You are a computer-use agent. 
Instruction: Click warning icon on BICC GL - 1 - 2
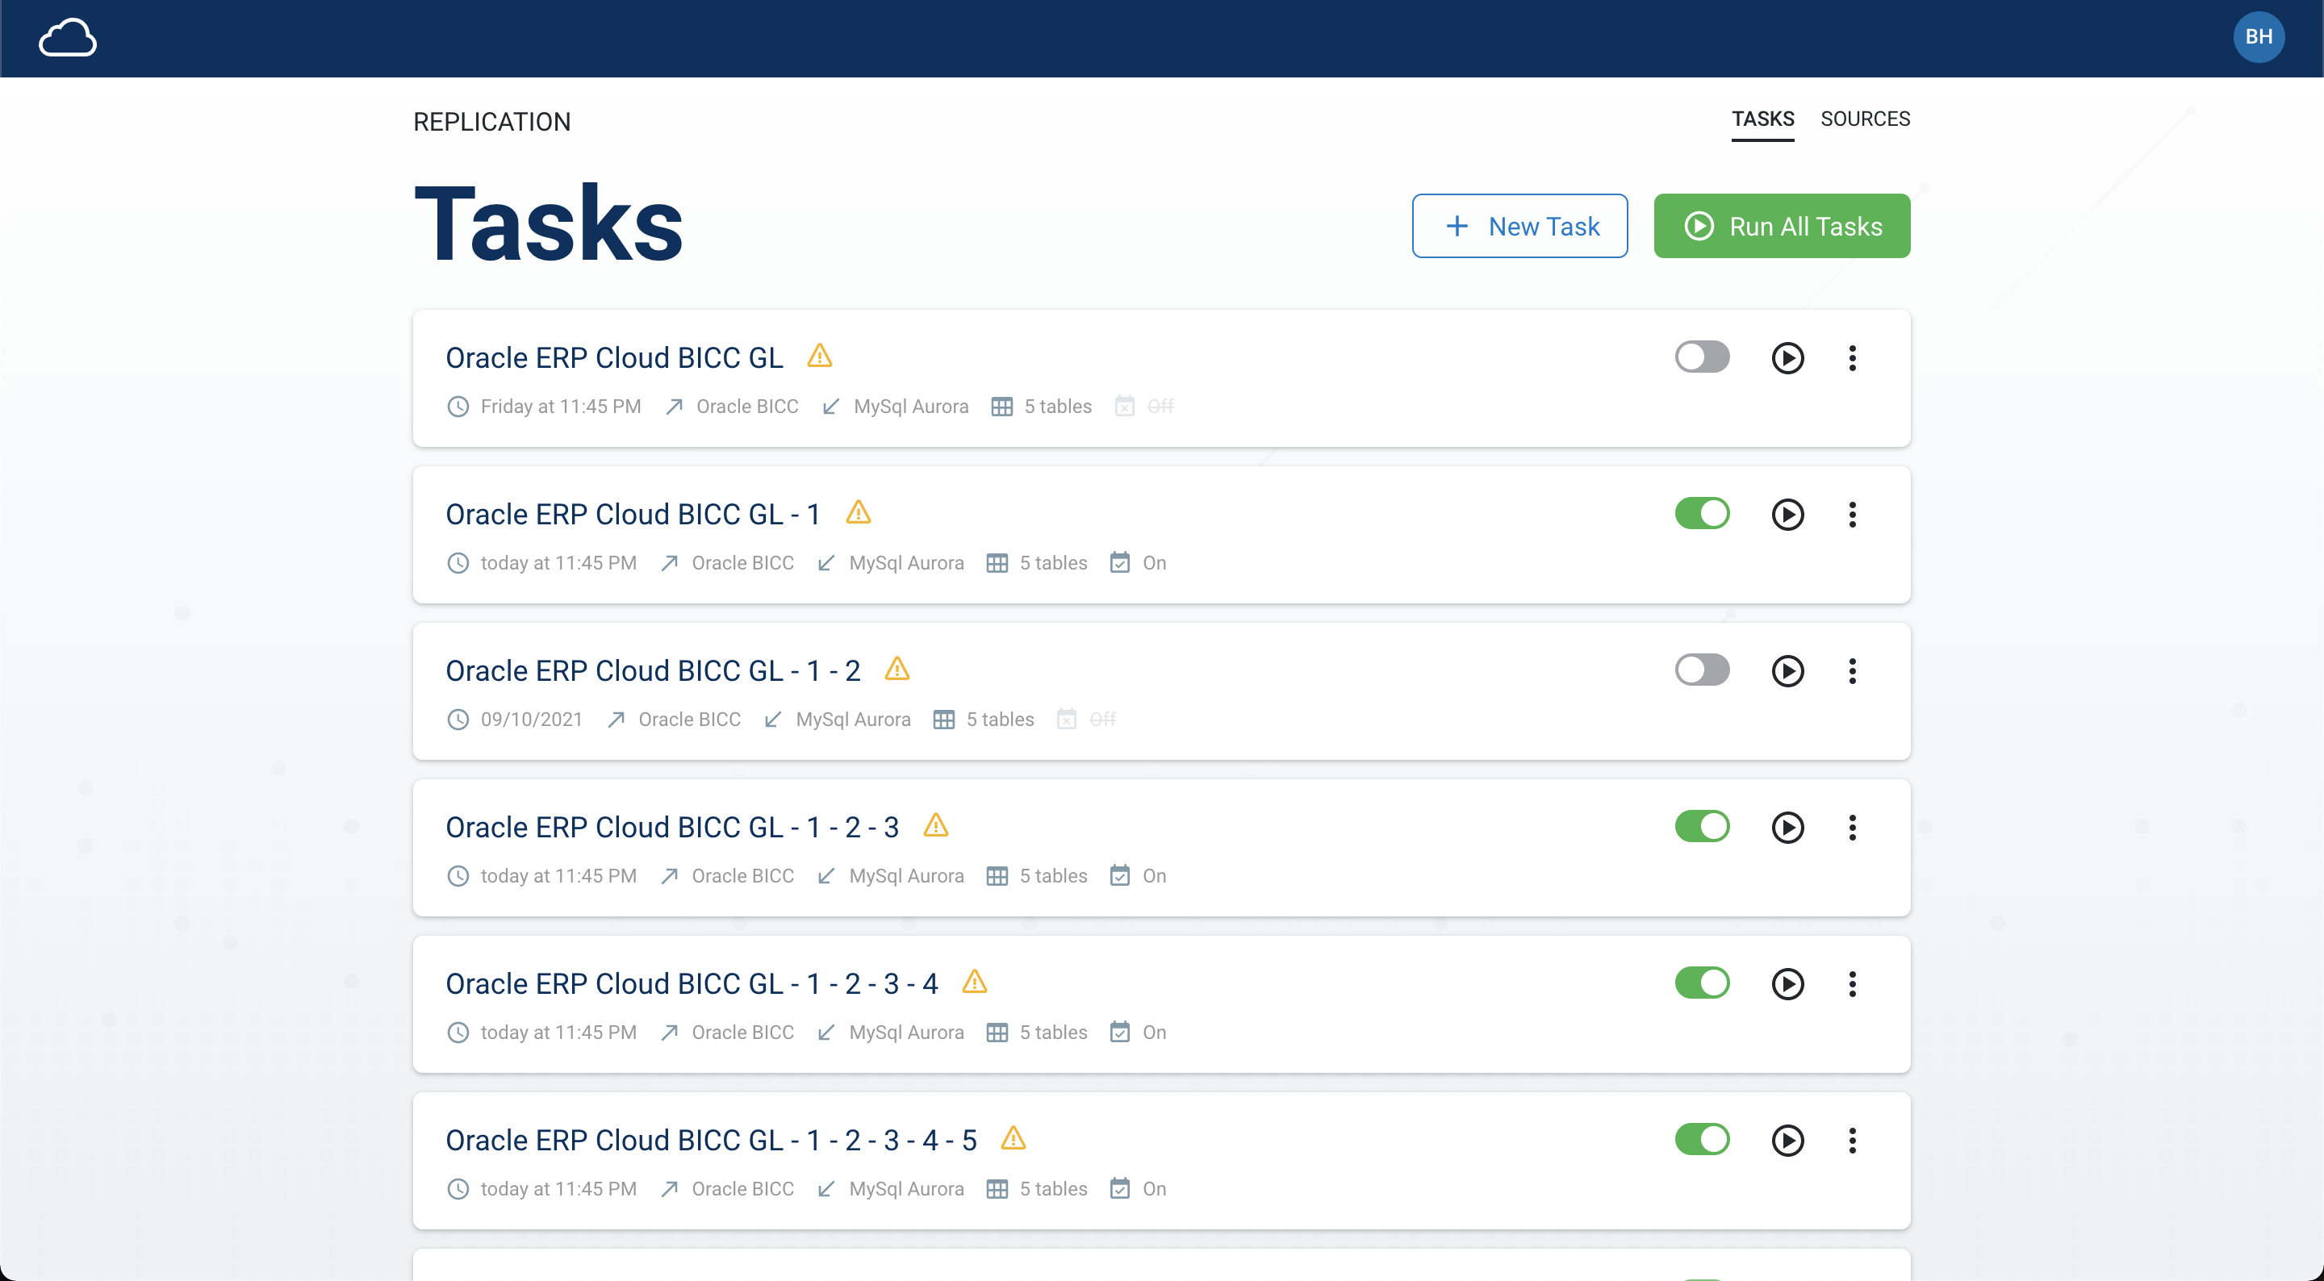click(x=897, y=670)
